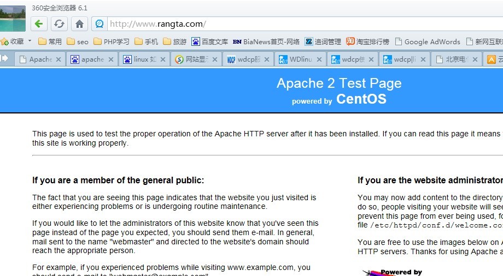Click the profile avatar thumbnail

[x=13, y=19]
